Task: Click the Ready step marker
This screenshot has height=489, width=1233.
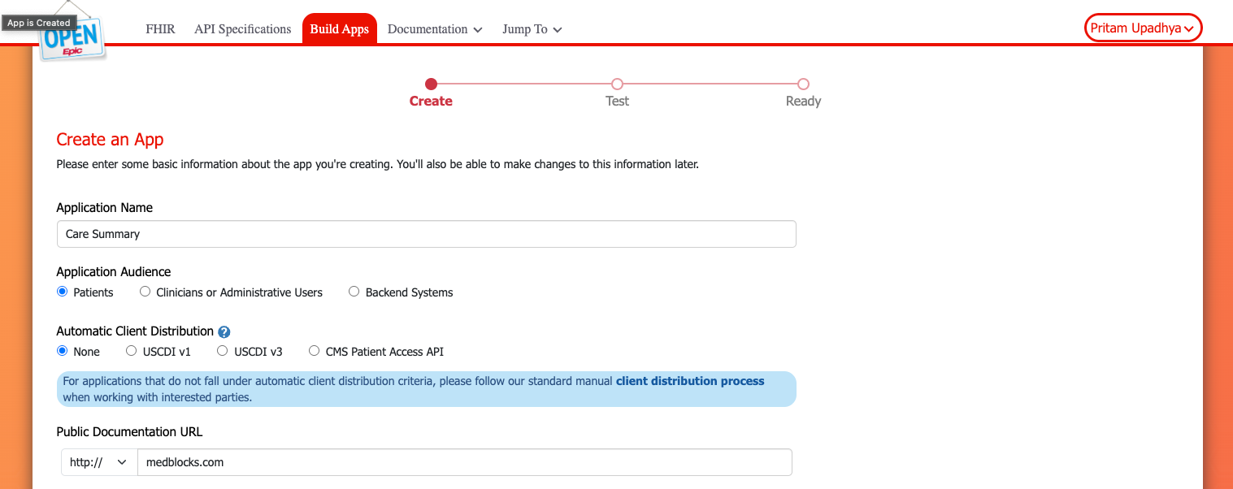Action: pos(803,84)
